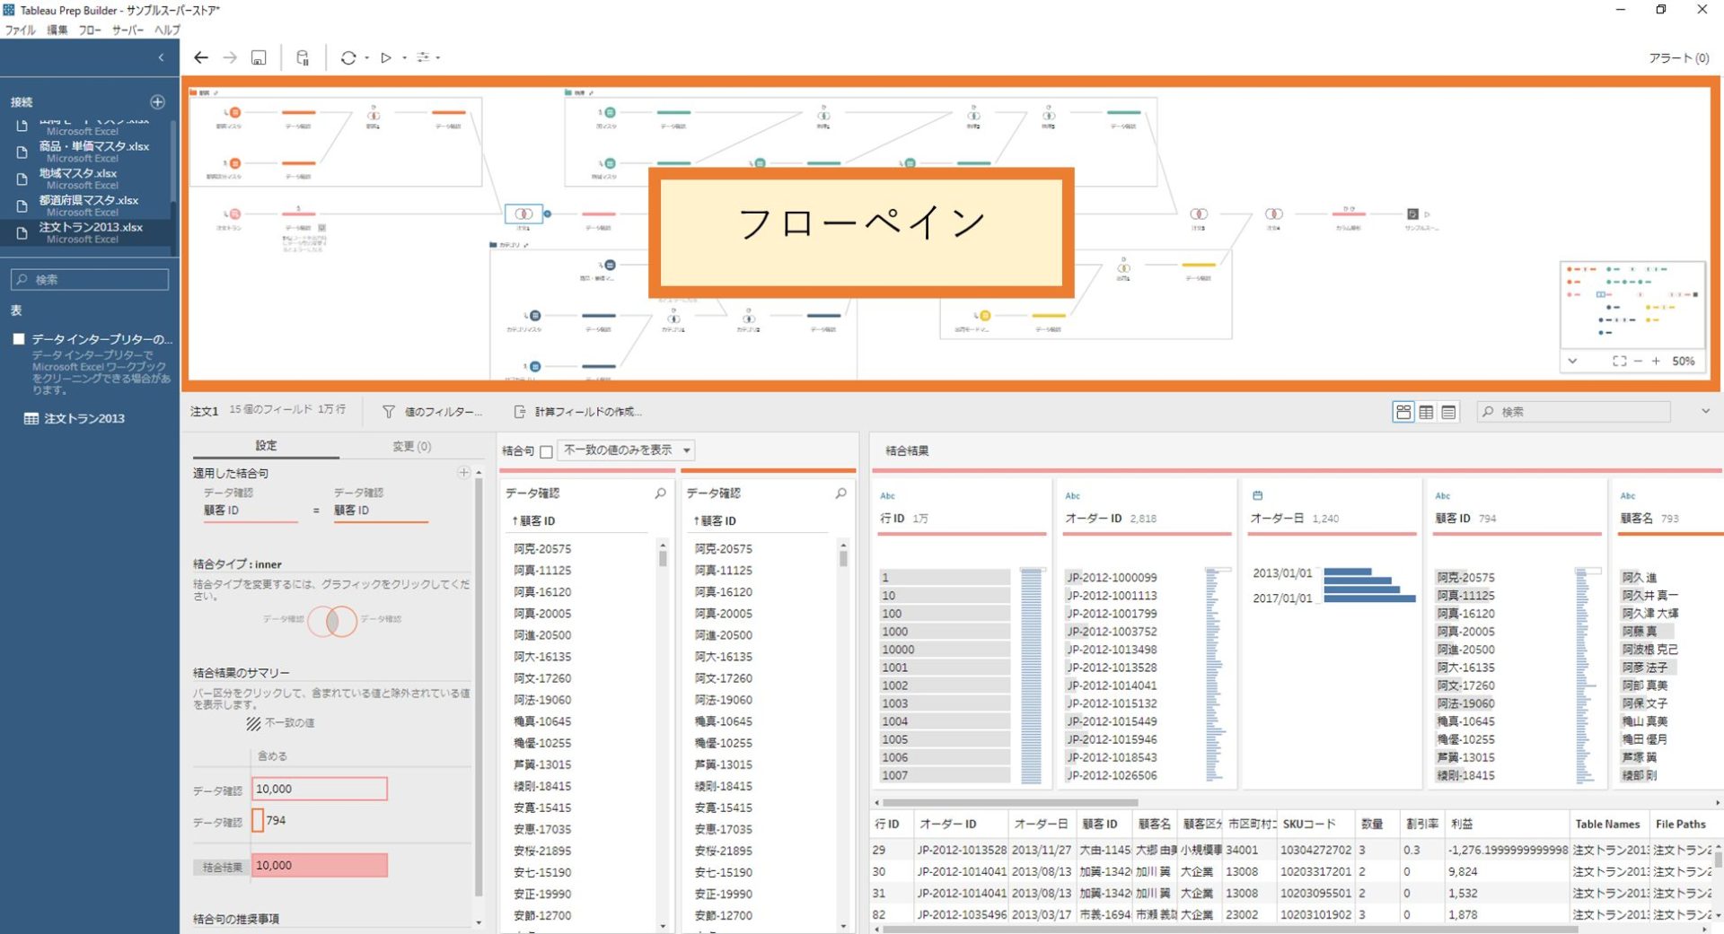Open the フロー menu

[x=89, y=30]
